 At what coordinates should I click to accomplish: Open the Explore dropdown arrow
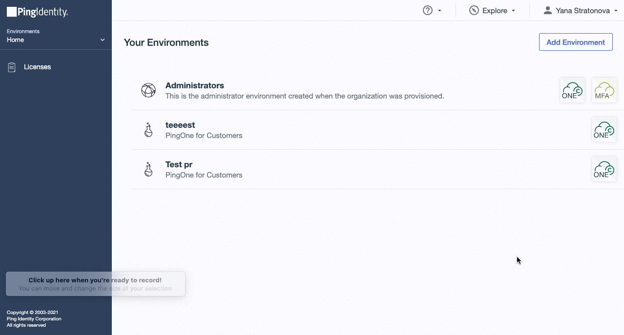(513, 11)
